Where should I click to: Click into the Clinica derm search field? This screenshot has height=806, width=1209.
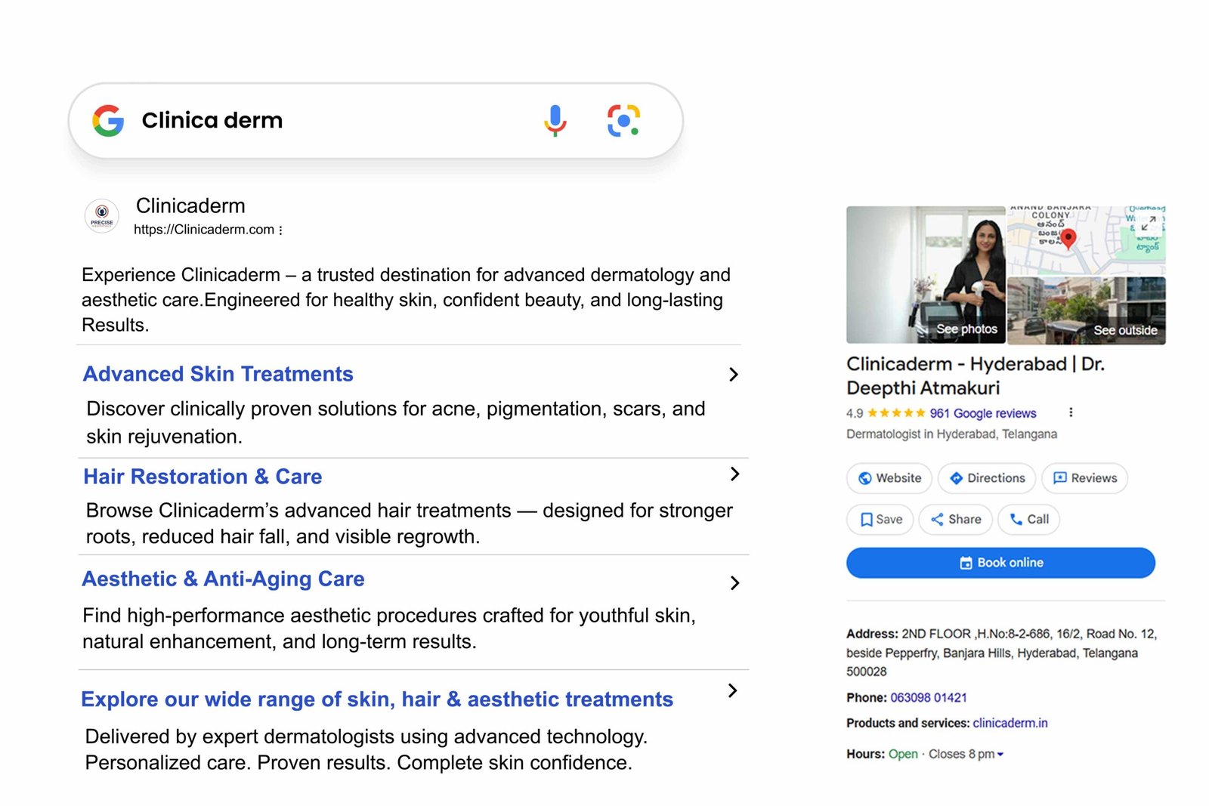pyautogui.click(x=332, y=121)
